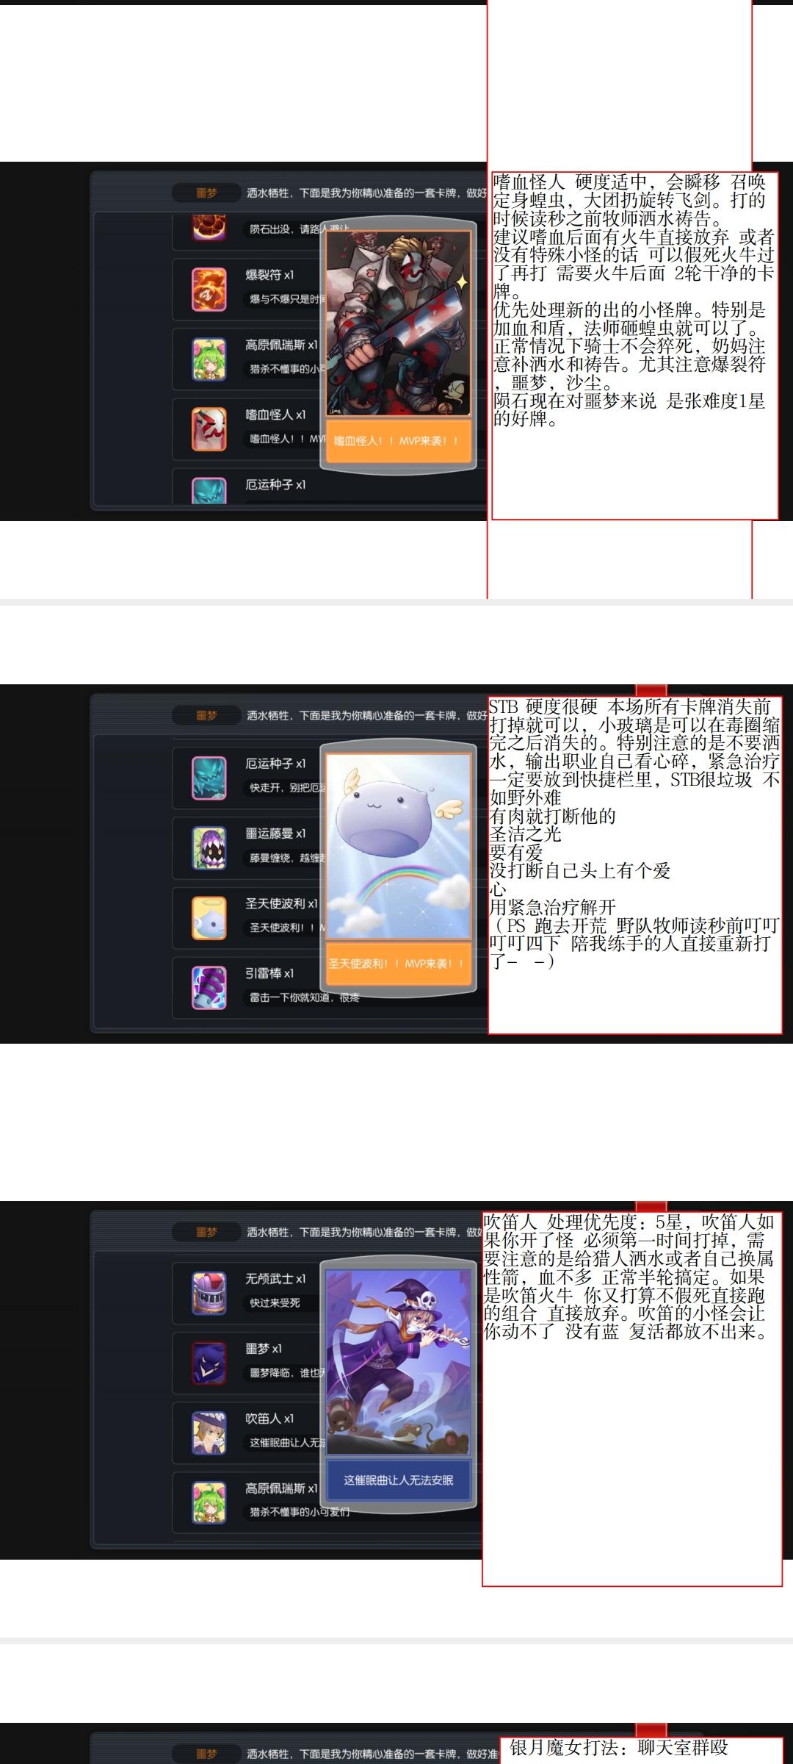Select the 吹笛人 x1 row title

click(x=269, y=1419)
